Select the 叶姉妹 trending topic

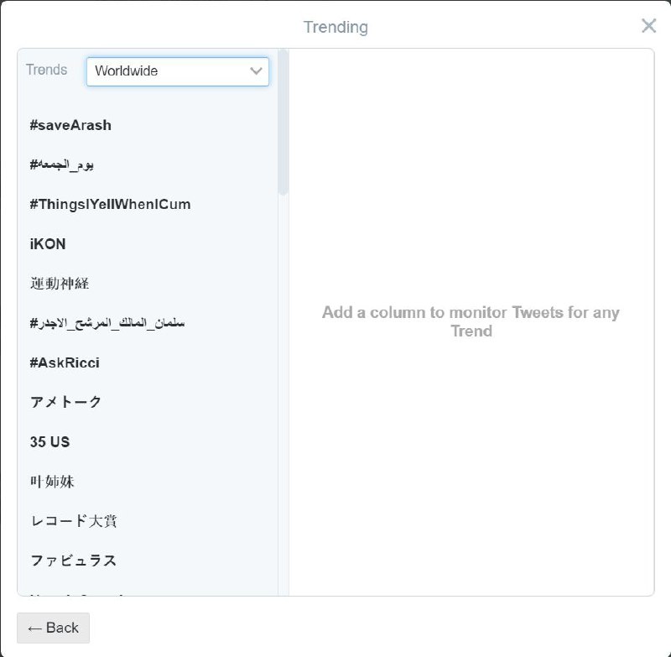click(x=51, y=482)
